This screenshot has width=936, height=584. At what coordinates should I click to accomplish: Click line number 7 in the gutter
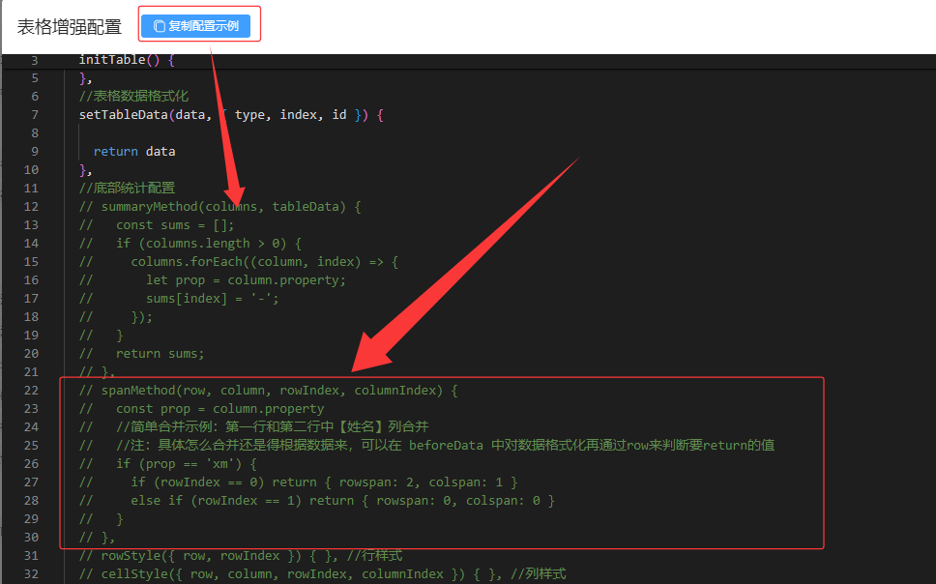[35, 115]
